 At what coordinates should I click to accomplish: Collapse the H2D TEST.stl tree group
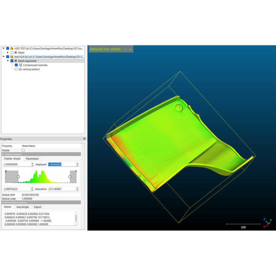pos(3,48)
